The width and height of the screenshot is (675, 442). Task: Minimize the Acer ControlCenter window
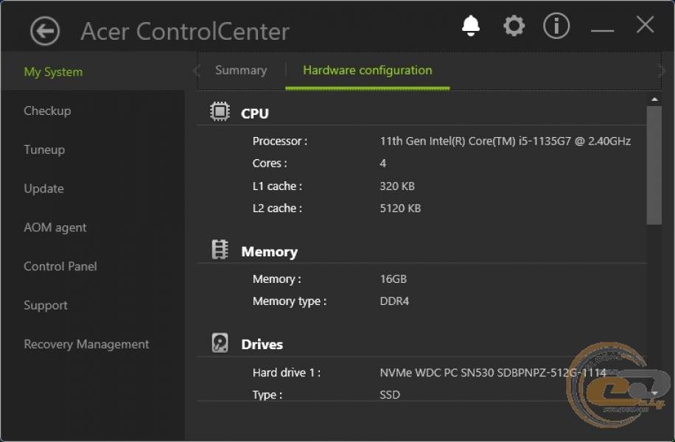[602, 30]
